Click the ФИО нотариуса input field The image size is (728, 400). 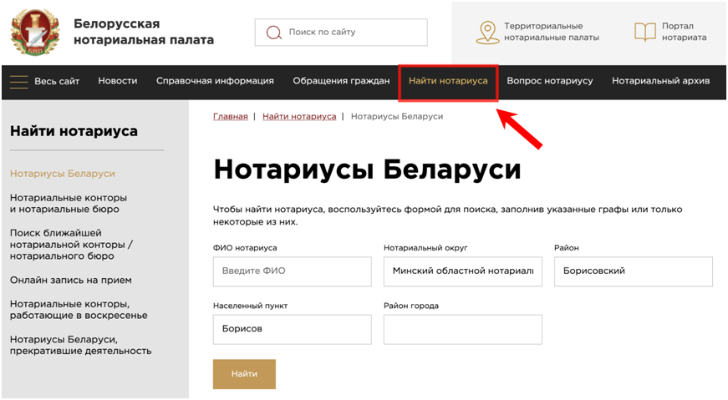coord(292,271)
